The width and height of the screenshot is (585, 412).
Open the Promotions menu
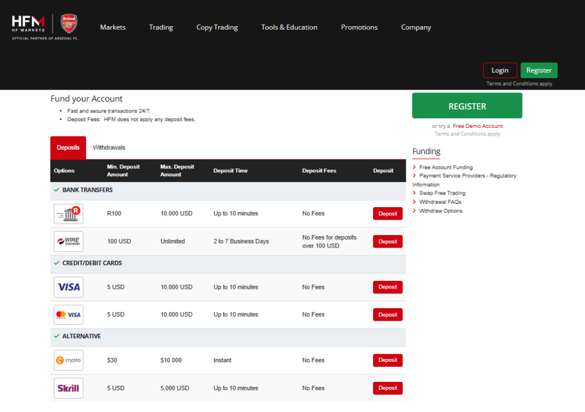pyautogui.click(x=359, y=27)
